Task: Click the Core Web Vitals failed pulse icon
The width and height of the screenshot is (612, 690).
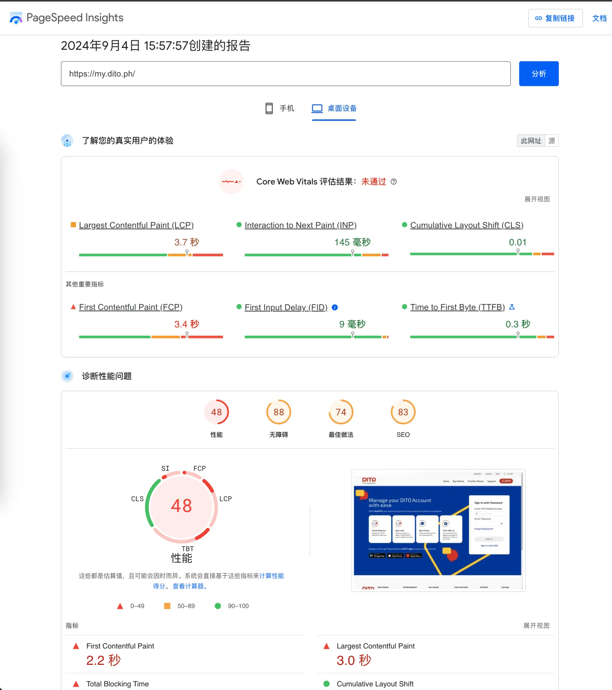Action: (x=231, y=182)
